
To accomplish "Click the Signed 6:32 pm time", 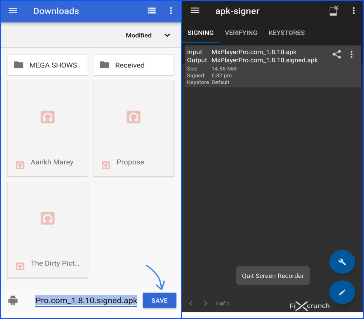I will [221, 75].
